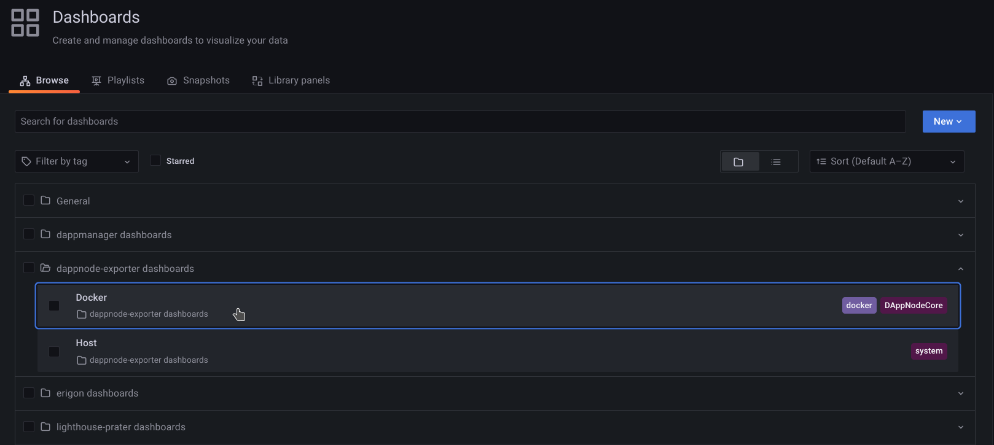Viewport: 994px width, 445px height.
Task: Click folder path text under Docker
Action: tap(149, 314)
